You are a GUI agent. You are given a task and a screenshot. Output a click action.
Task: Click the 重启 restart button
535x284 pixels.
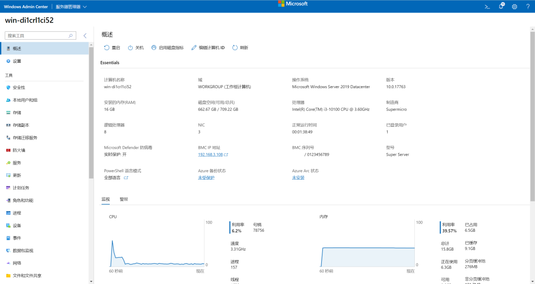click(x=112, y=48)
